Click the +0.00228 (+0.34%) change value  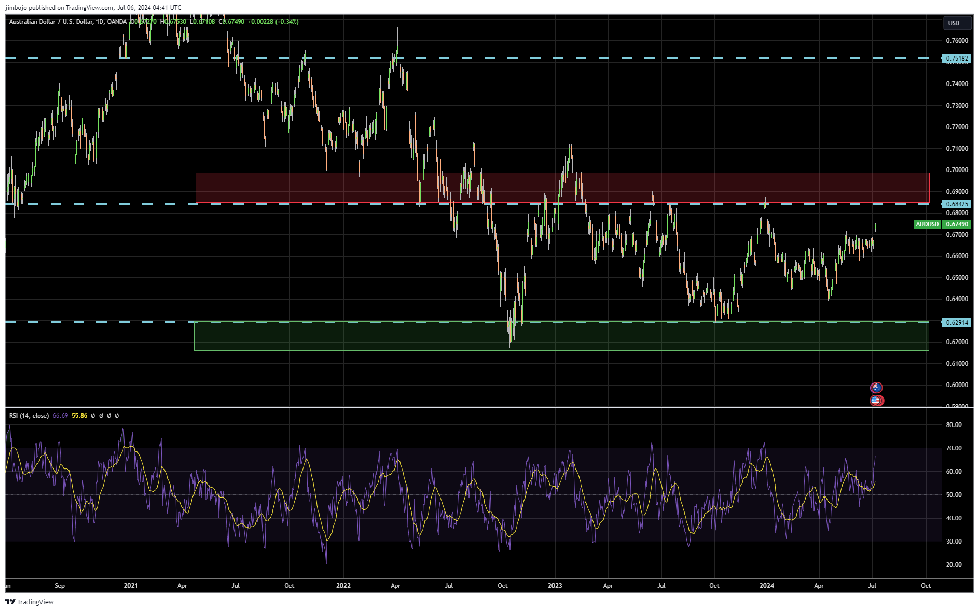pyautogui.click(x=273, y=22)
